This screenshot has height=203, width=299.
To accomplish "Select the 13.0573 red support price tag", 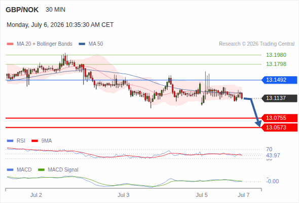I will [x=279, y=127].
